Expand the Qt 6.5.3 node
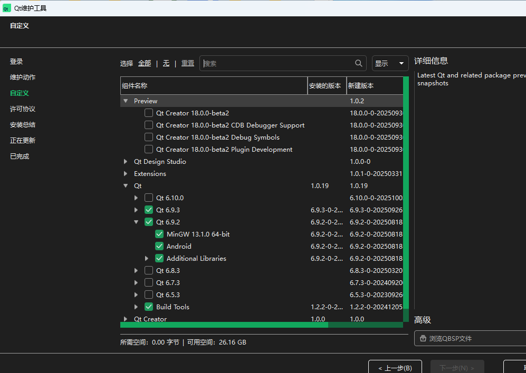 coord(136,295)
